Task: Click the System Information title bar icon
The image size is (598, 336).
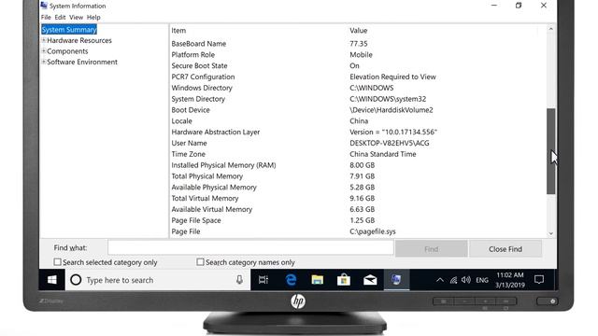Action: coord(44,6)
